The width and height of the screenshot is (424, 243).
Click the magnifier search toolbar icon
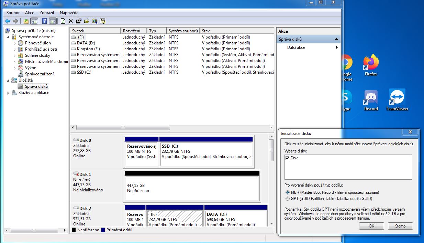click(x=94, y=21)
